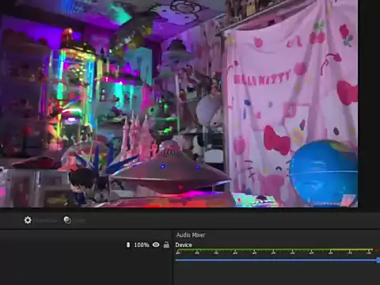
Task: Toggle source visibility with the eye icon
Action: [x=156, y=245]
